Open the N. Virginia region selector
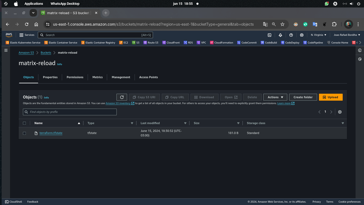The height and width of the screenshot is (205, 364). [318, 35]
